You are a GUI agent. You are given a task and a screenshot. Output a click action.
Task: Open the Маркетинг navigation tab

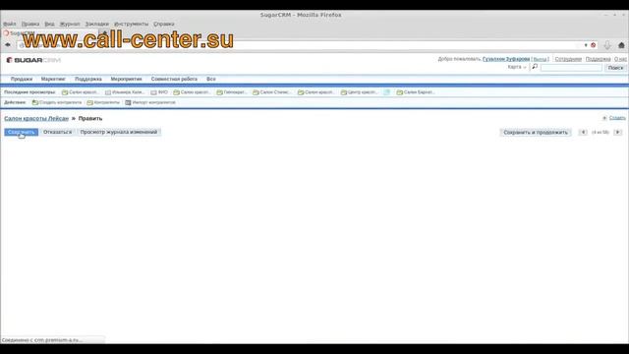pyautogui.click(x=53, y=79)
